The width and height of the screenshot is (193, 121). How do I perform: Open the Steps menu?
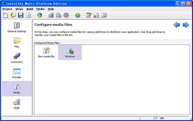pos(19,9)
